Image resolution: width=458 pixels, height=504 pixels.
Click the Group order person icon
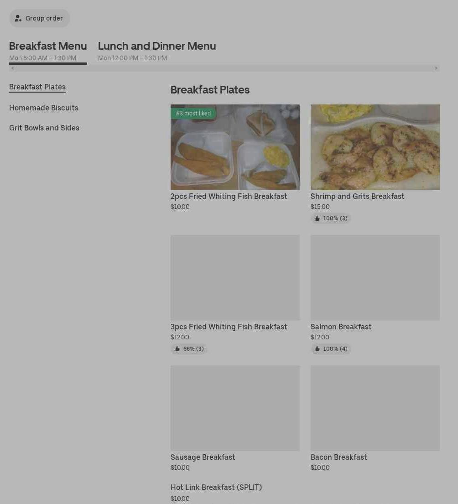(x=18, y=18)
